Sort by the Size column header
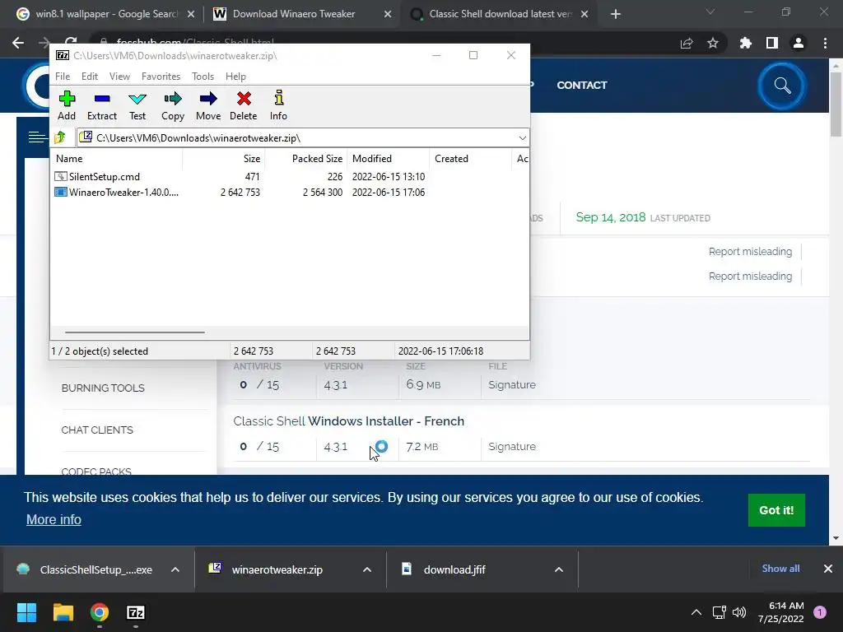 (x=224, y=159)
